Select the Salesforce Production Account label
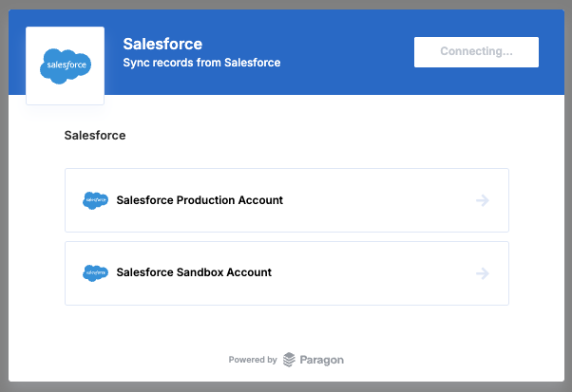 pyautogui.click(x=200, y=200)
